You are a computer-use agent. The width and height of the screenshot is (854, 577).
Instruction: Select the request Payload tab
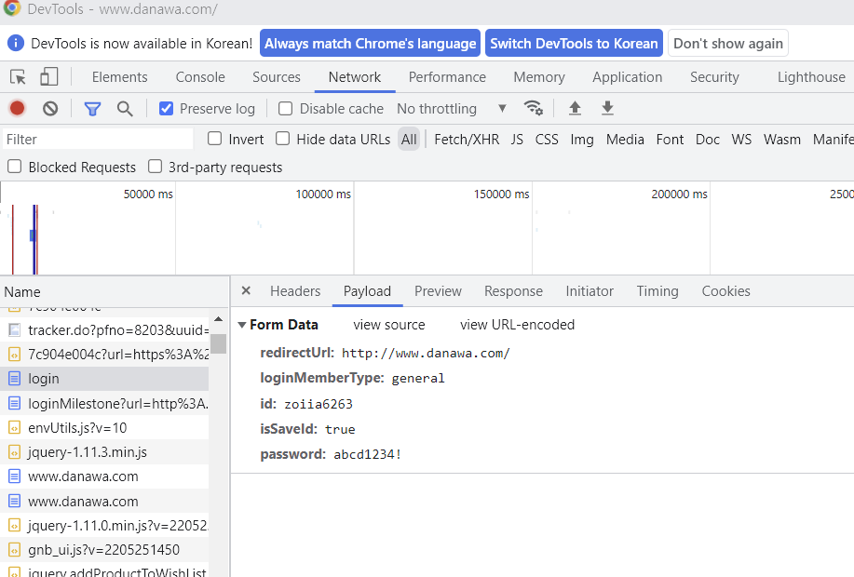pos(367,291)
